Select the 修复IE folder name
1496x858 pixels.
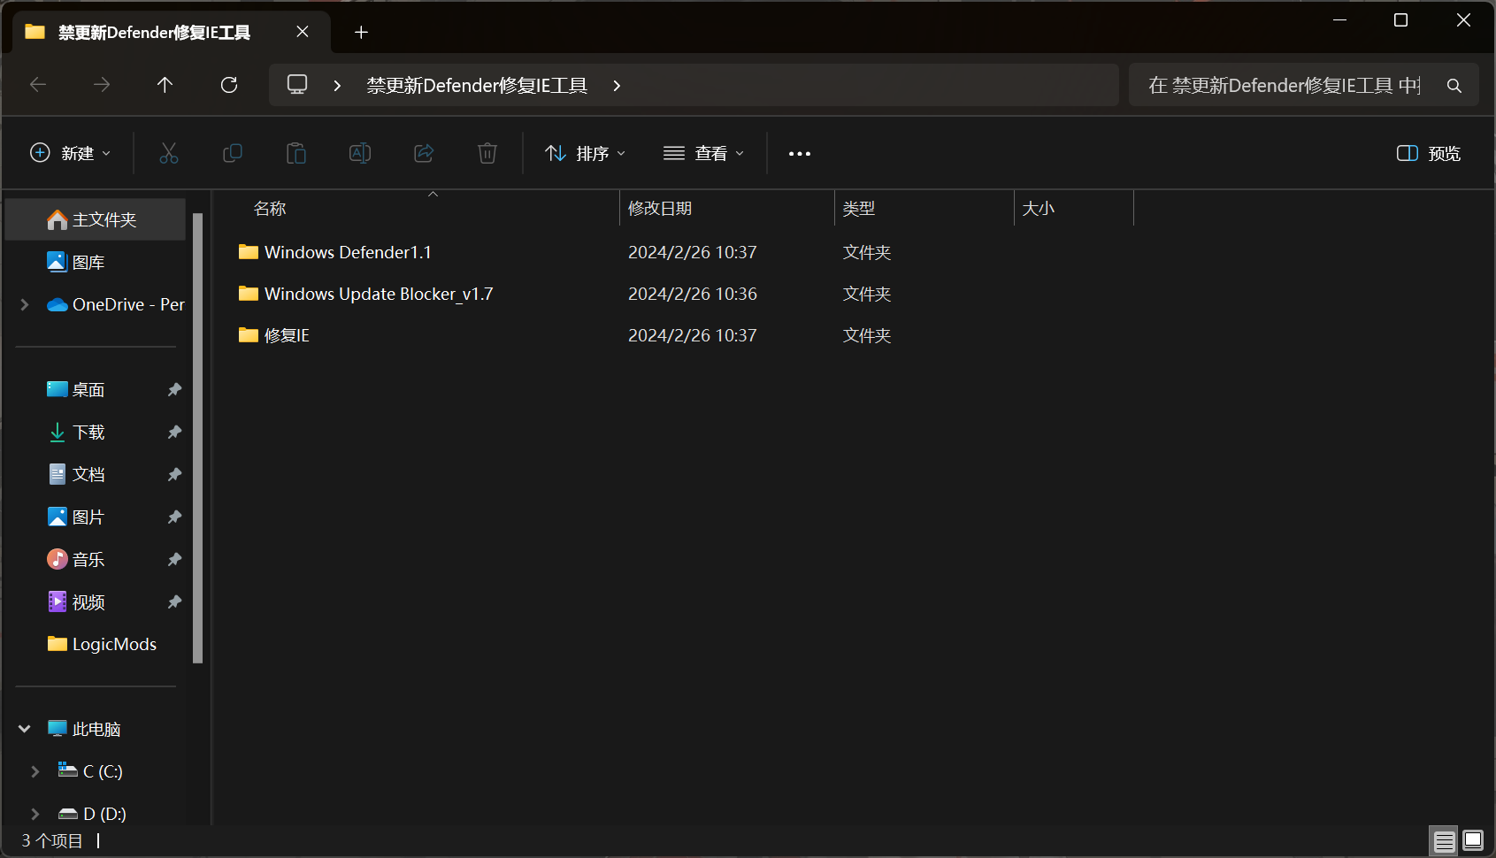tap(287, 335)
